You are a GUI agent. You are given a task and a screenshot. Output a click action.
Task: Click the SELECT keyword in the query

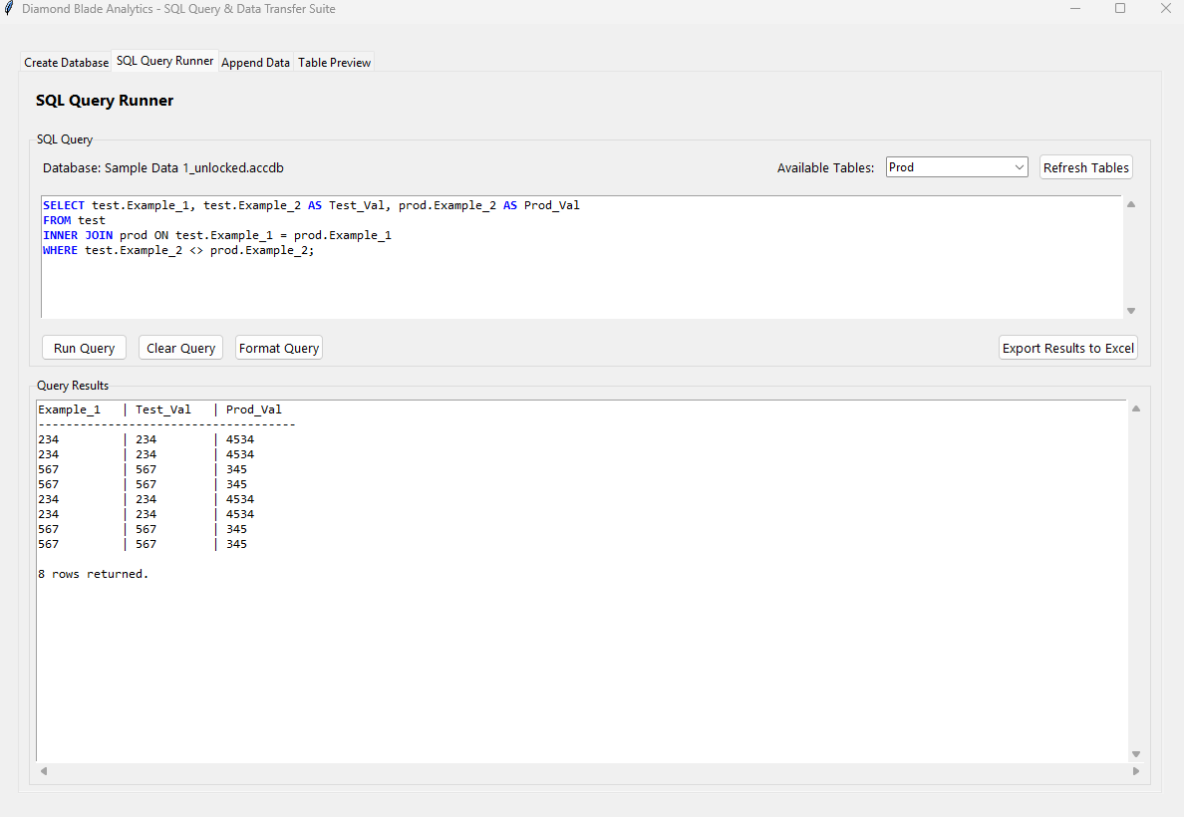pyautogui.click(x=64, y=205)
